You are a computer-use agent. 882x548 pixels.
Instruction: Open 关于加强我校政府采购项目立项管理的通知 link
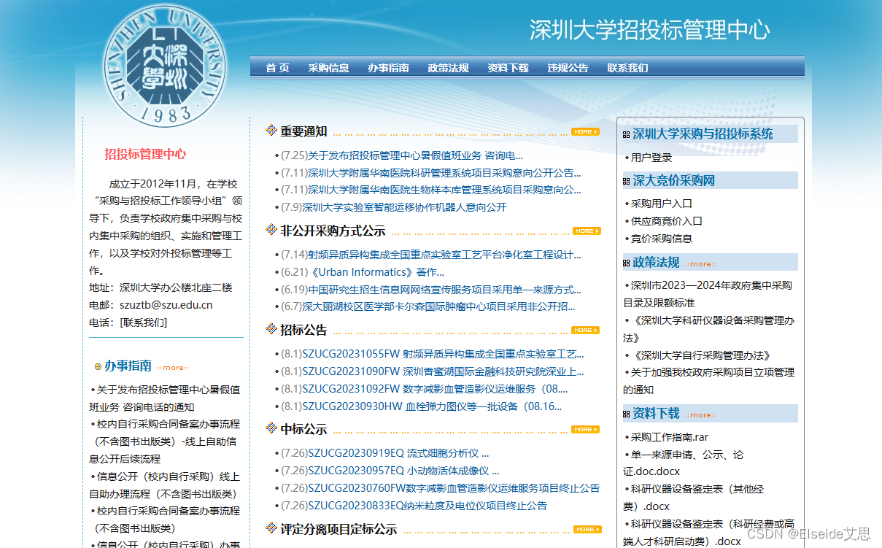(x=709, y=381)
